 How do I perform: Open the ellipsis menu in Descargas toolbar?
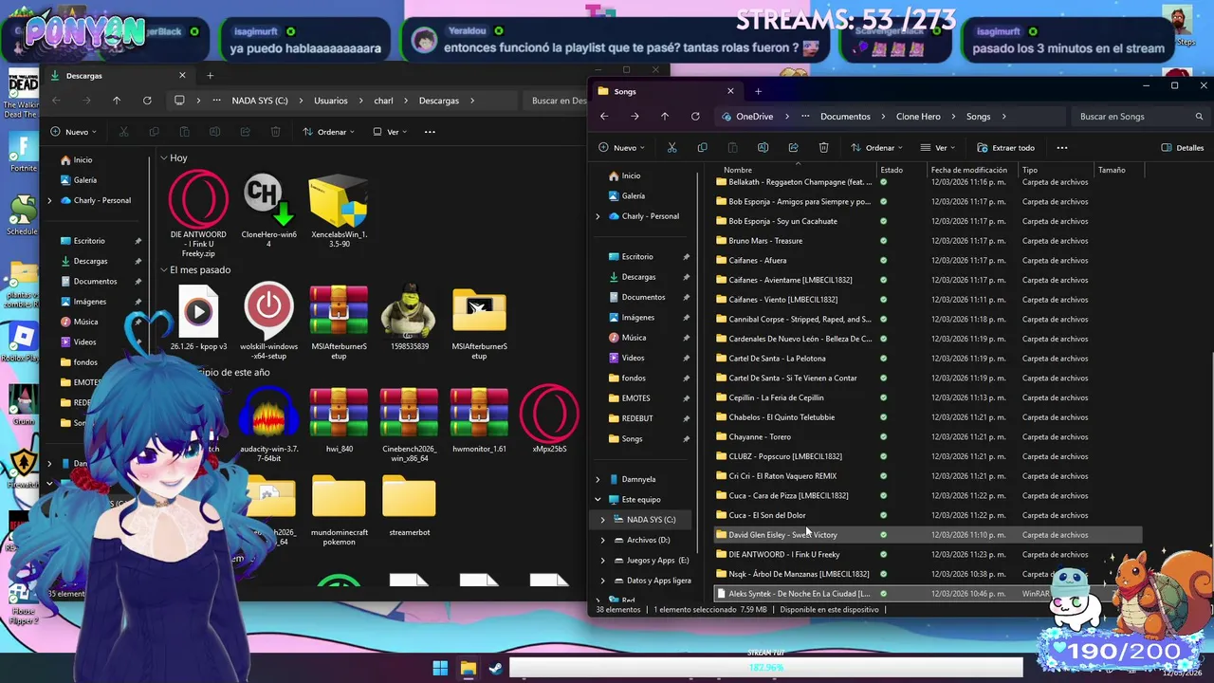click(430, 132)
